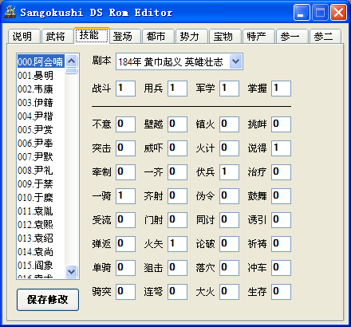Click the list scrollbar down arrow
This screenshot has width=351, height=327.
pos(72,271)
